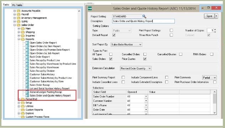
Task: Open operand dropdown for Customer Number
Action: pos(146,101)
